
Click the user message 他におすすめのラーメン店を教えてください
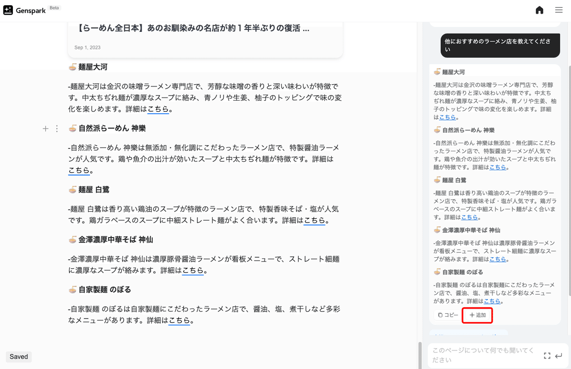pyautogui.click(x=501, y=45)
